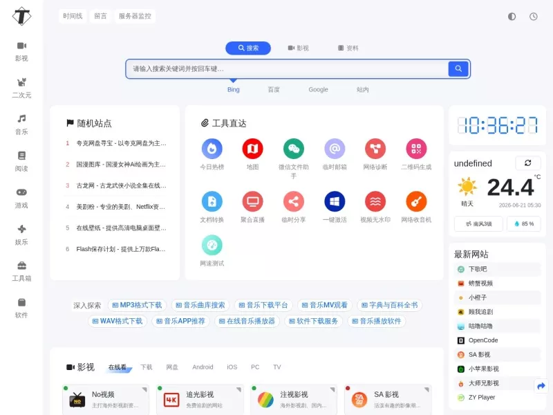Open the 工具箱 sidebar category
Viewport: 553px width, 415px height.
[x=21, y=271]
